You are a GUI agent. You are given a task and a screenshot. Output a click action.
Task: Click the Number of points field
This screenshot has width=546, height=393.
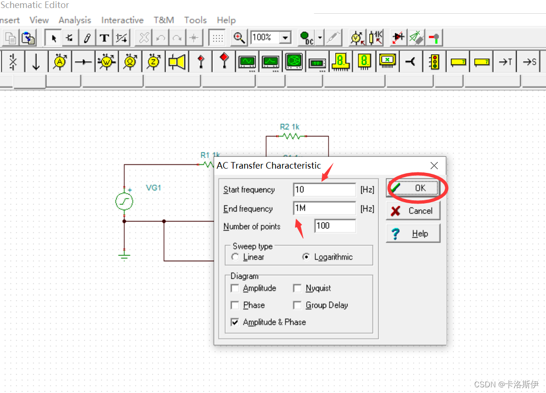coord(335,226)
